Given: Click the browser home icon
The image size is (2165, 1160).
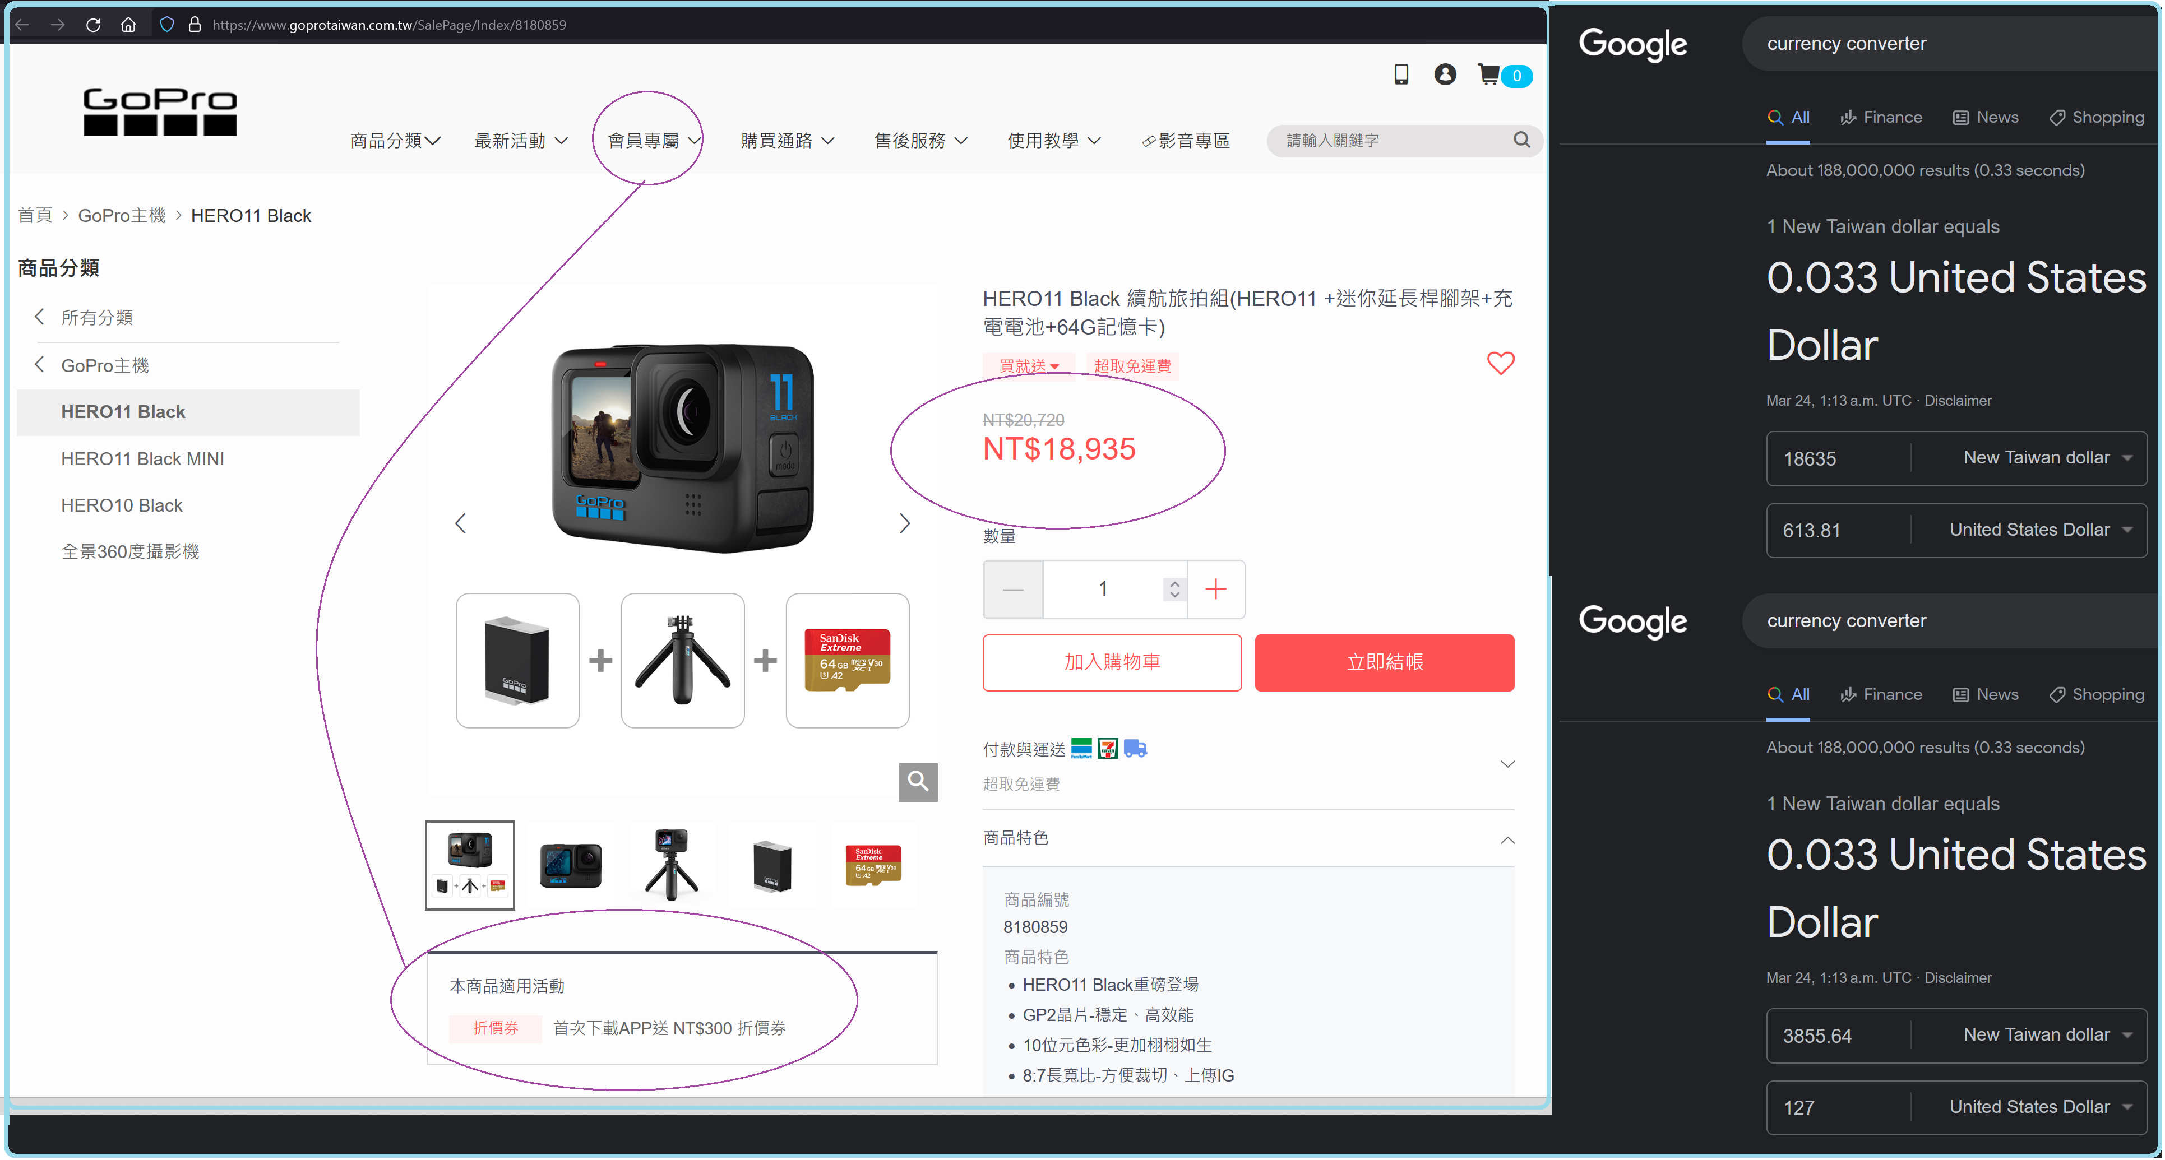Looking at the screenshot, I should pyautogui.click(x=128, y=24).
